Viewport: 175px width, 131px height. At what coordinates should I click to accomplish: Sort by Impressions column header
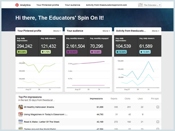[x=96, y=99]
